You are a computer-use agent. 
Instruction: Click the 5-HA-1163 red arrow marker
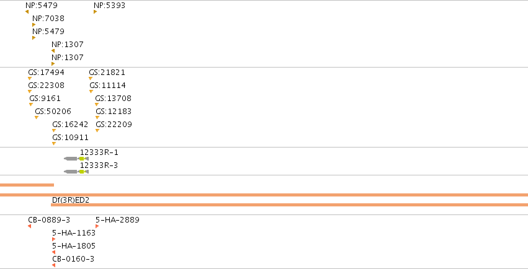[53, 239]
